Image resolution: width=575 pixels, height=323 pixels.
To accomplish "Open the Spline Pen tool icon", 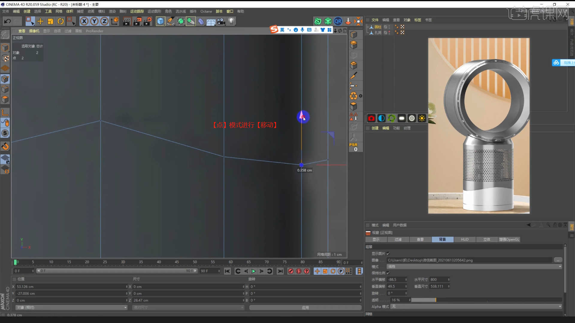I will pyautogui.click(x=171, y=21).
